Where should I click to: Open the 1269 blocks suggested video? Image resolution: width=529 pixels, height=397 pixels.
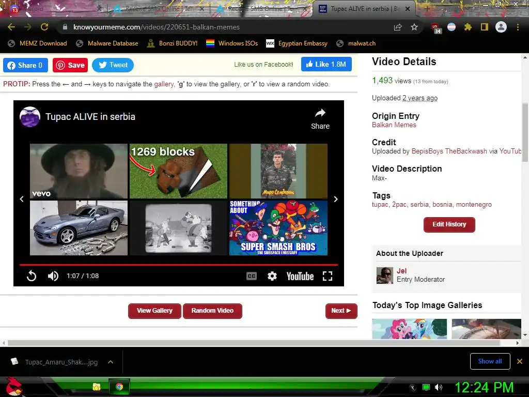click(178, 171)
